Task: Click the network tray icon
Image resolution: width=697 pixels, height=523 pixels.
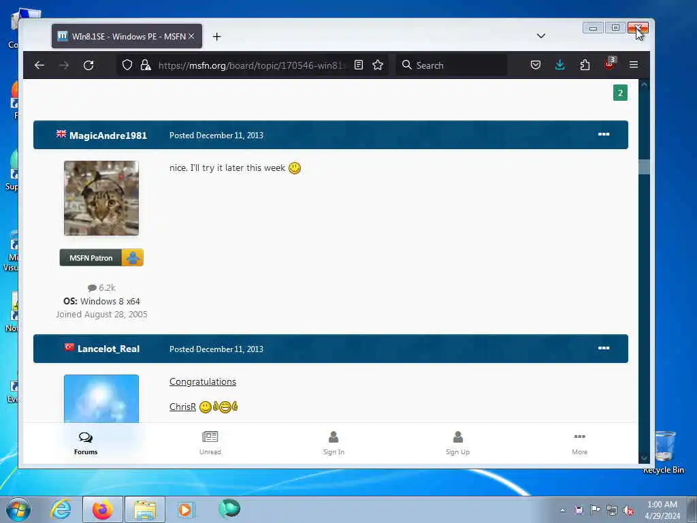Action: point(612,510)
